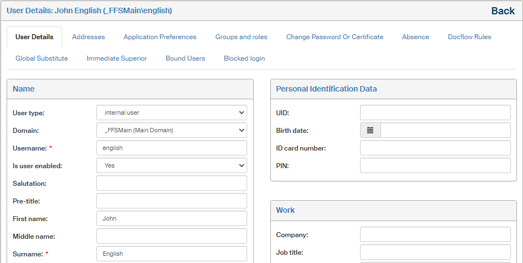Change the Is user enabled dropdown
Screen dimensions: 523x263
pos(171,165)
